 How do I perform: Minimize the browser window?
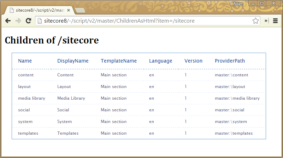253,3
